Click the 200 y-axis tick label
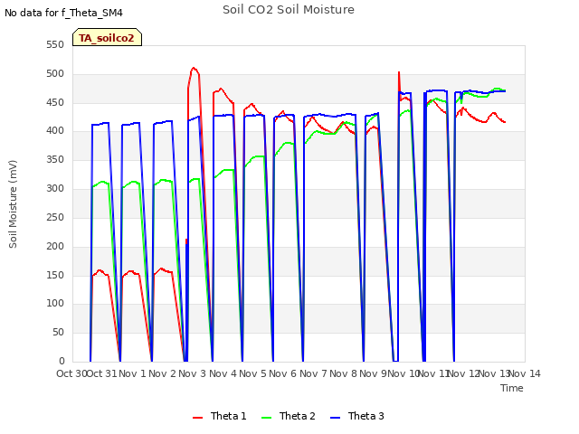 tap(55, 246)
